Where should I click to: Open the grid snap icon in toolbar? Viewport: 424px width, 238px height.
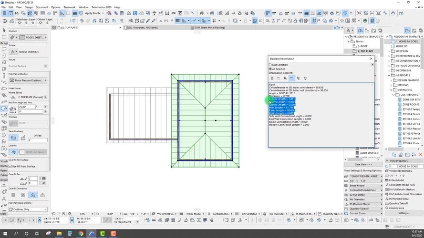pos(214,20)
